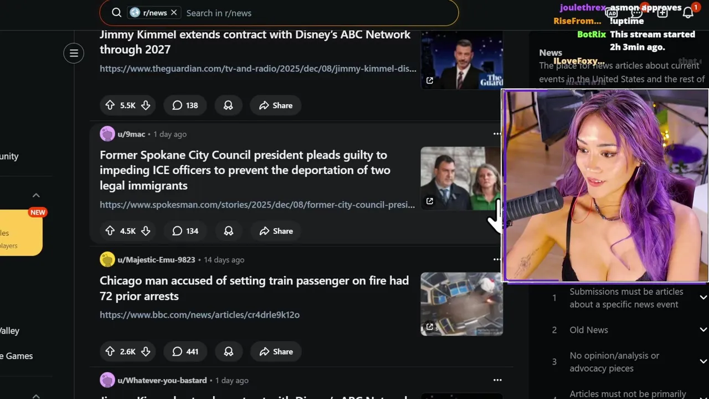Give award to the Jimmy Kimmel post

228,105
